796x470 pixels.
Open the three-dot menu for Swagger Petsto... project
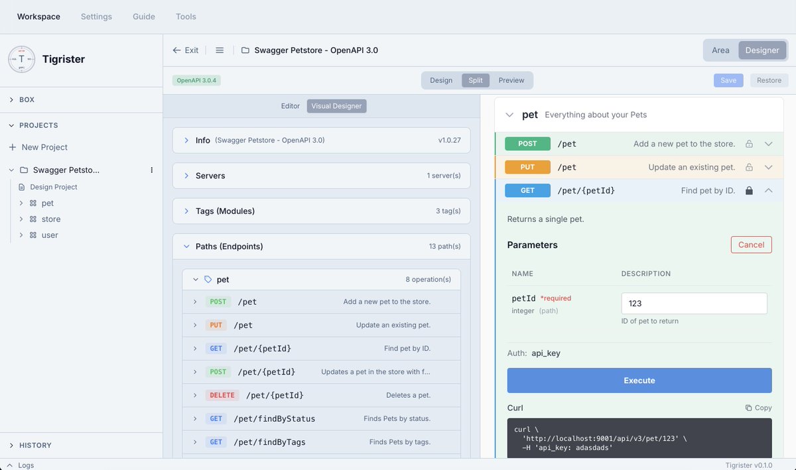[151, 170]
